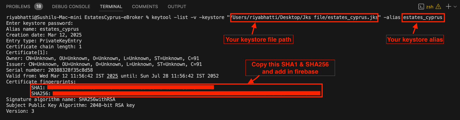Viewport: 460px width, 120px height.
Task: Create a new terminal with plus icon
Action: [449, 6]
